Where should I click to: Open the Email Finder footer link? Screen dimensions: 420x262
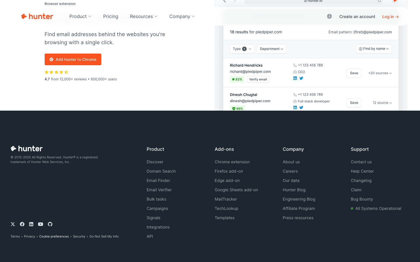coord(158,180)
